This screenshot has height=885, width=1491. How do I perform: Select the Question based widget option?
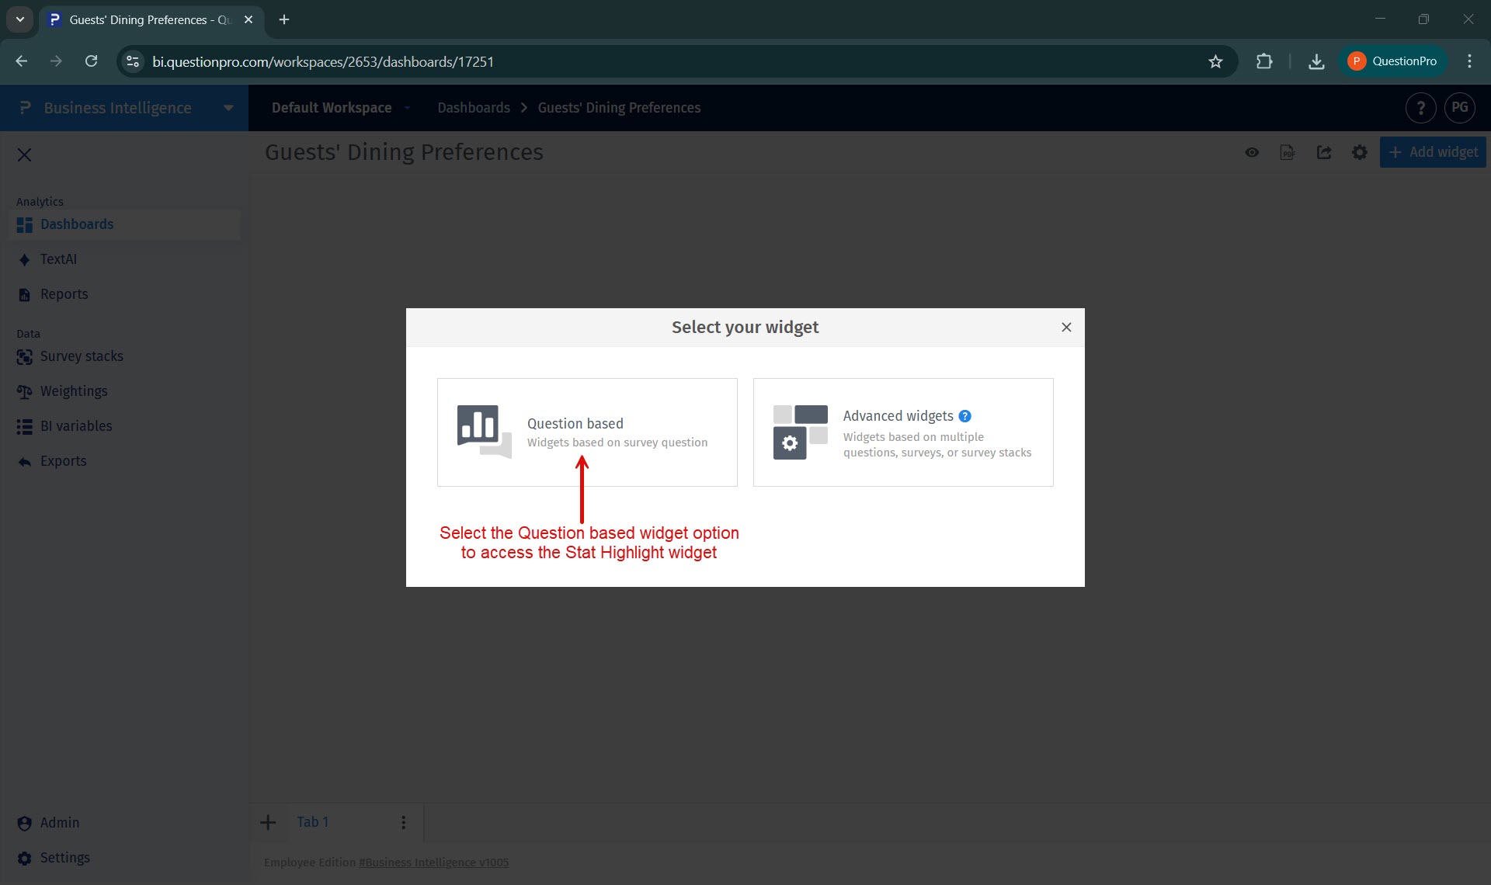click(x=587, y=432)
